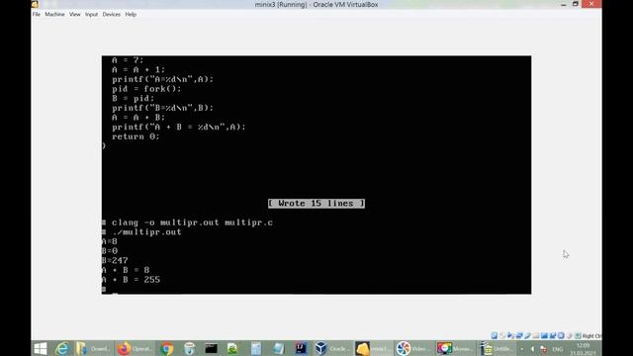
Task: Switch to Oracle VirtualBox Manager taskbar item
Action: (332, 348)
